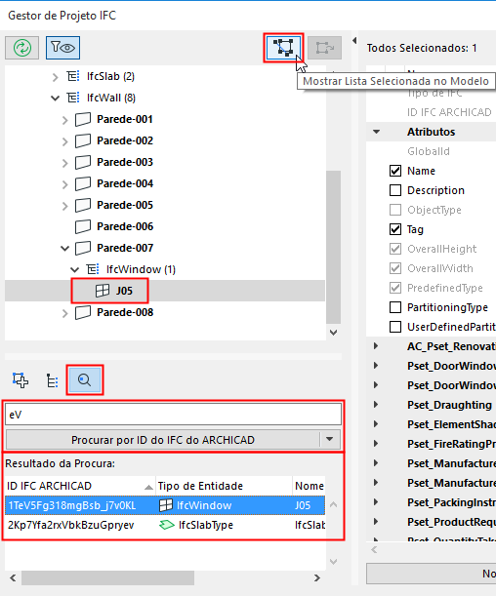Screen dimensions: 496x596
Task: Click the IfcSlab group tree icon
Action: [x=73, y=76]
